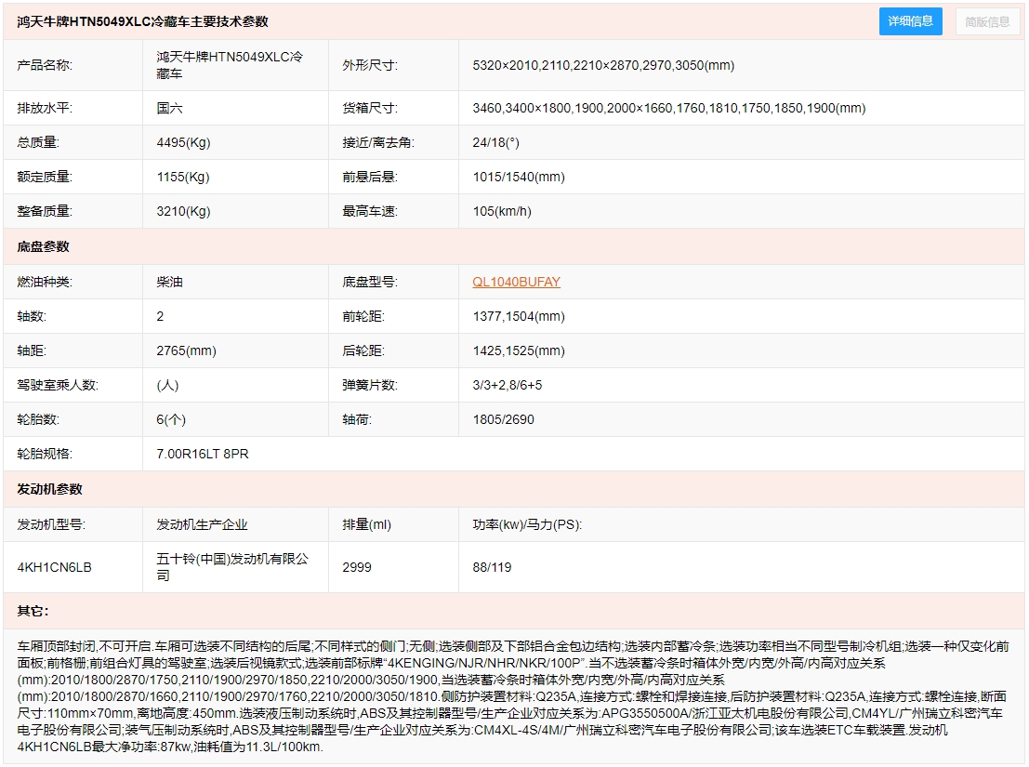Click the 底盘参数 section header
This screenshot has height=767, width=1029.
click(44, 246)
